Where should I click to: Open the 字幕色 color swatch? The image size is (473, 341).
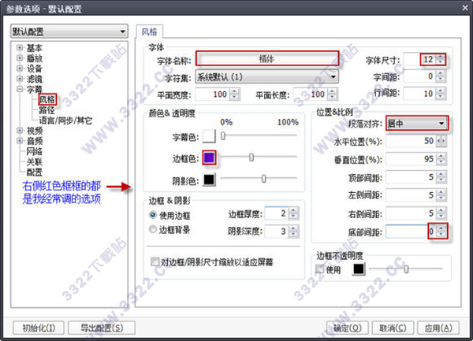209,136
